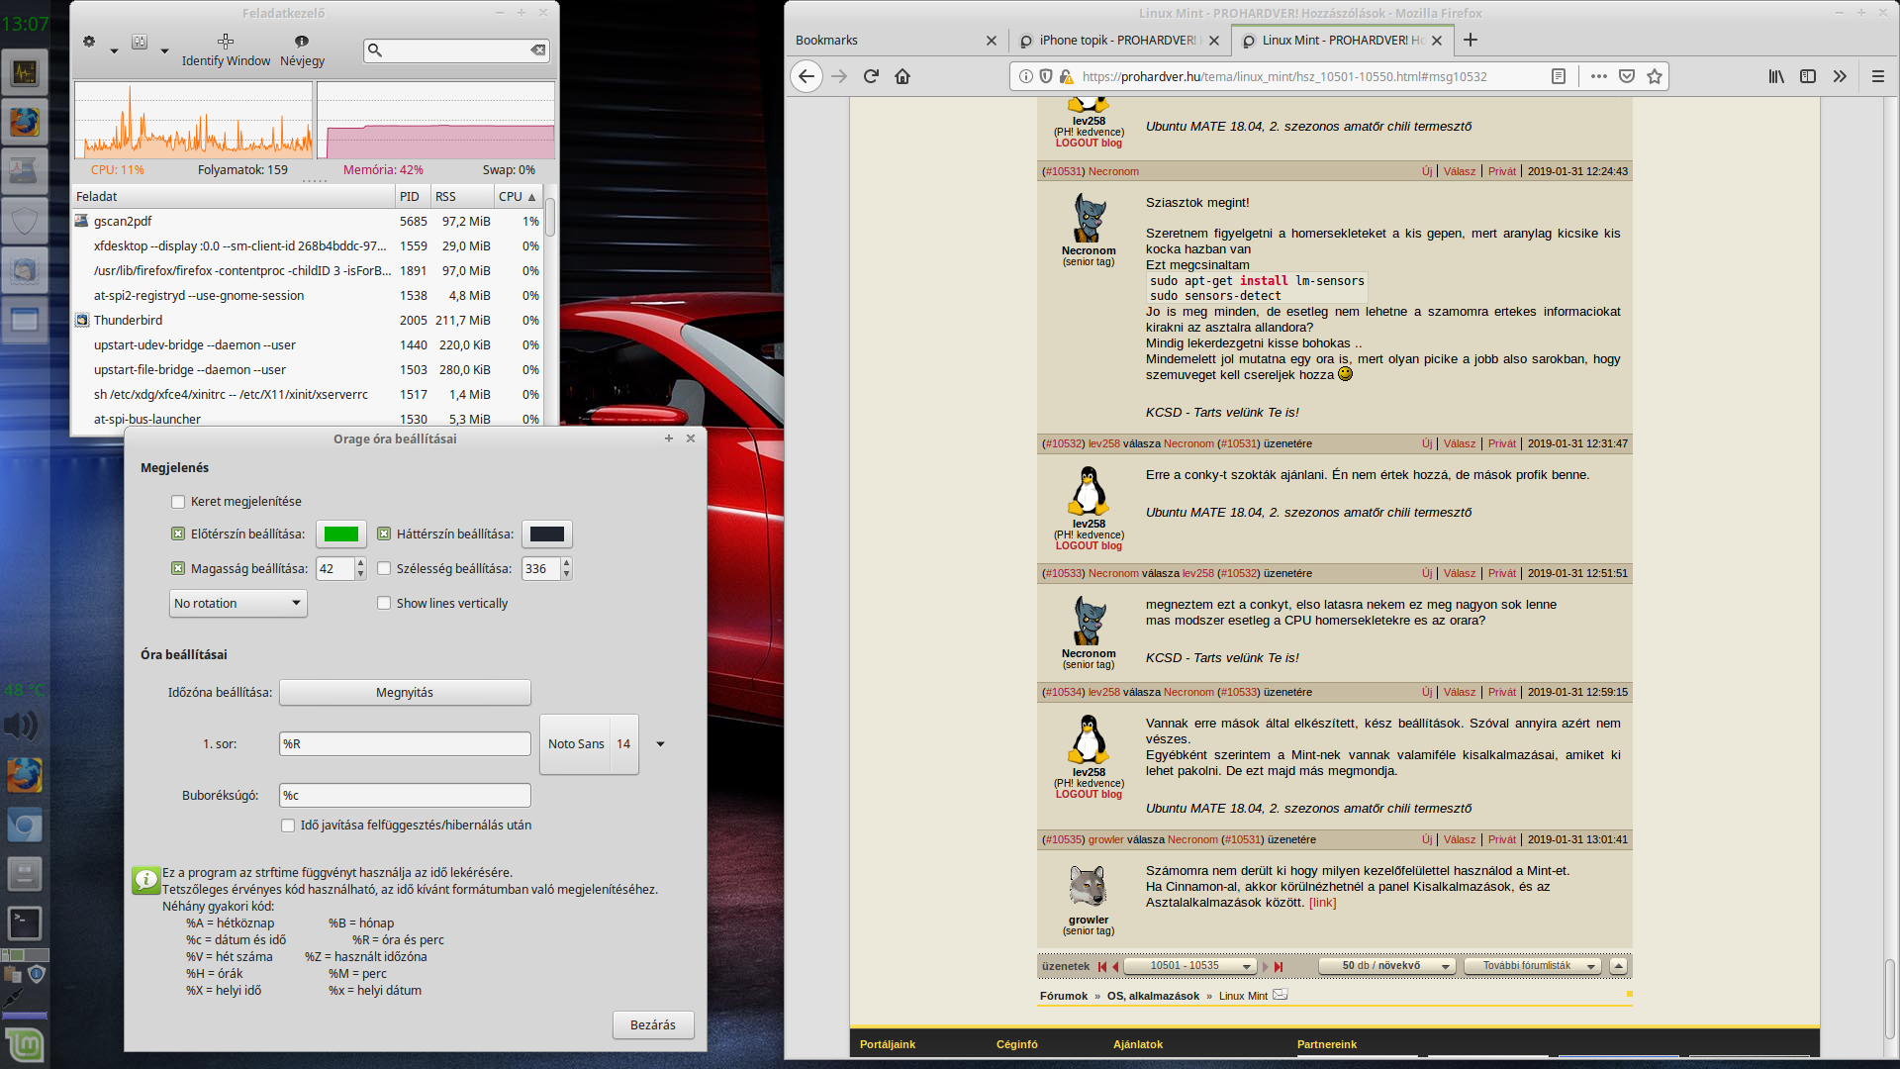Save page to Pocket

click(1627, 76)
